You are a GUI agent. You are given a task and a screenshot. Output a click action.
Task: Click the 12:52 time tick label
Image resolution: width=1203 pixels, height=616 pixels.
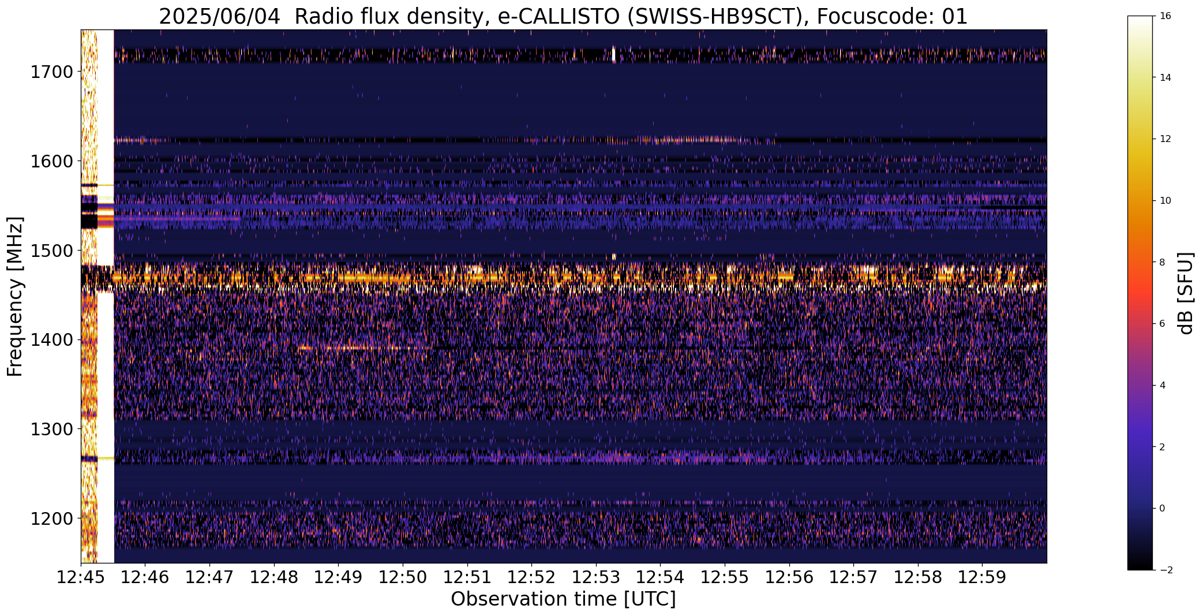point(531,577)
